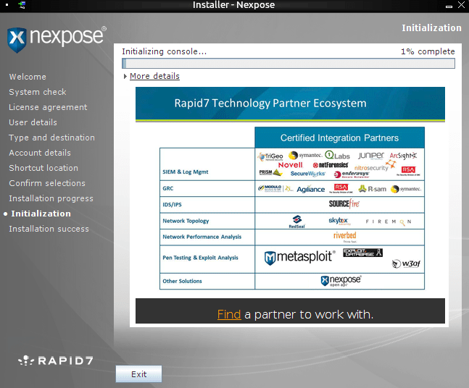The width and height of the screenshot is (469, 388).
Task: Select the System check step
Action: 38,92
